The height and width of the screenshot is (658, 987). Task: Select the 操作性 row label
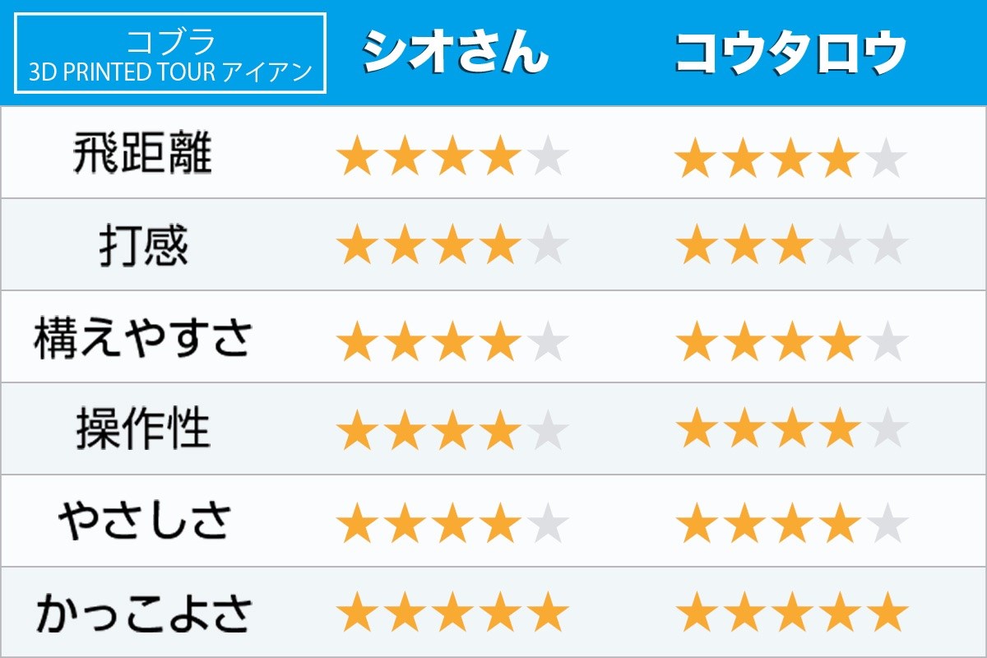(143, 429)
